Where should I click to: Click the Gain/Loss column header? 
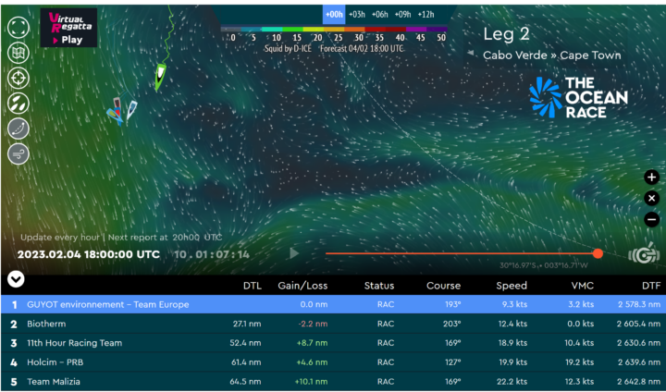click(302, 286)
